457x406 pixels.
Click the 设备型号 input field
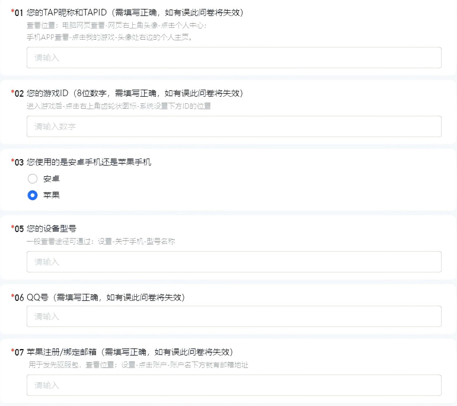pos(234,262)
